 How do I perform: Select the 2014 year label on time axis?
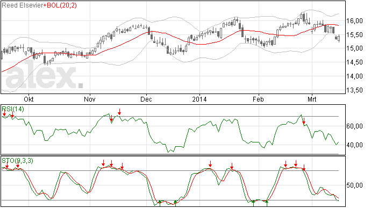point(199,99)
